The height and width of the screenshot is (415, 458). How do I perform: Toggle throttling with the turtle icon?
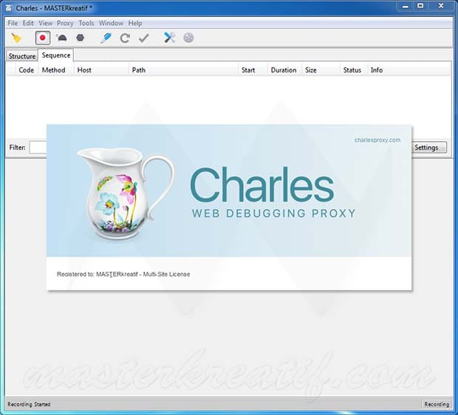(x=62, y=38)
